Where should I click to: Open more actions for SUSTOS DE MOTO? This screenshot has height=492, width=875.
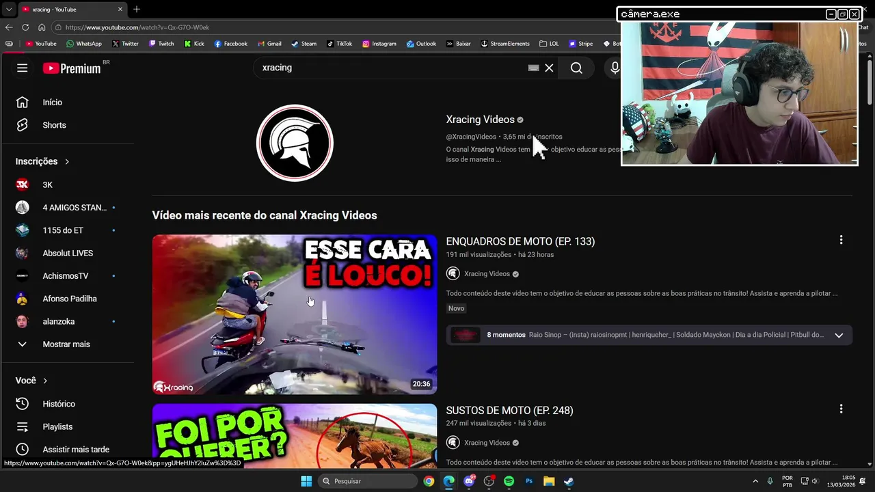841,409
